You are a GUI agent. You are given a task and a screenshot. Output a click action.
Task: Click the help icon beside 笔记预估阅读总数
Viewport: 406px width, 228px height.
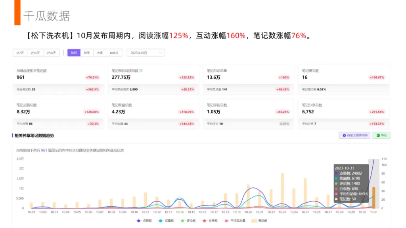pyautogui.click(x=141, y=71)
